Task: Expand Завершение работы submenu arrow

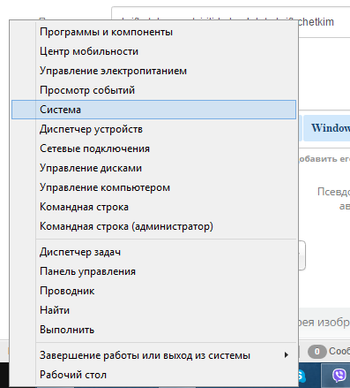Action: [x=287, y=355]
